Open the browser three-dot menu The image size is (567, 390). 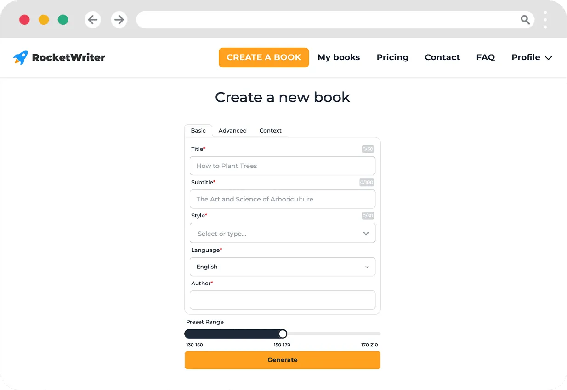point(545,20)
